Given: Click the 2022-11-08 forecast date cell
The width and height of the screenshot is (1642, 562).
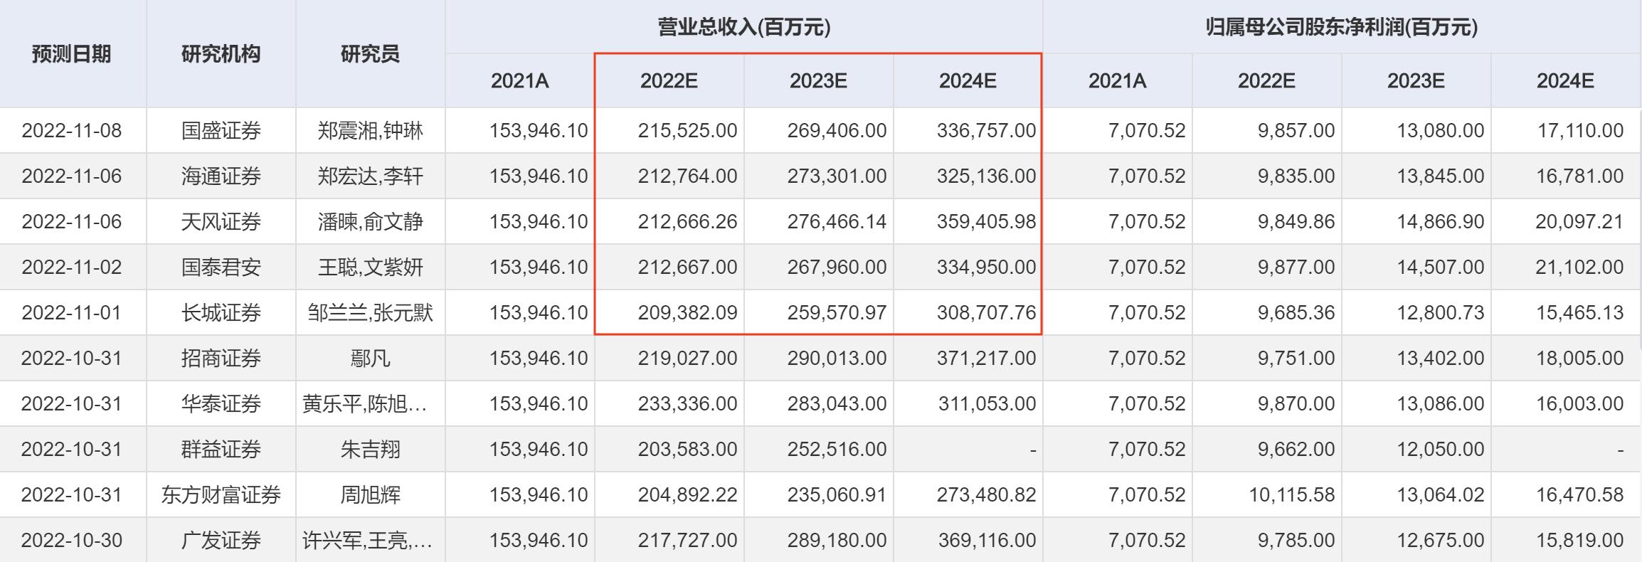Looking at the screenshot, I should point(72,131).
